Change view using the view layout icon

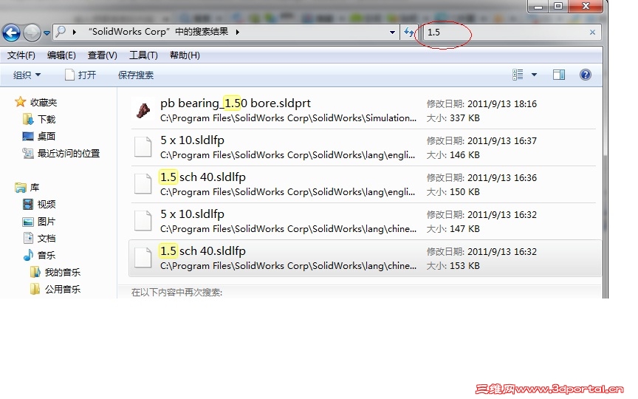(518, 75)
